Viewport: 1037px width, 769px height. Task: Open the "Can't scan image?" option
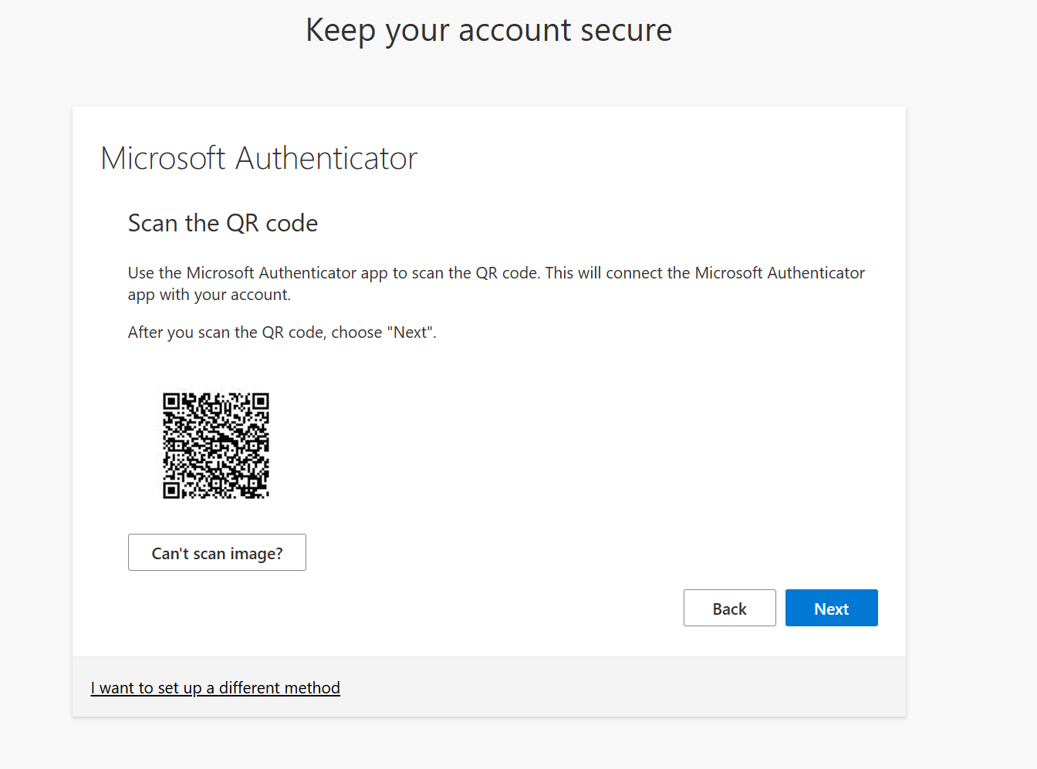pyautogui.click(x=217, y=552)
